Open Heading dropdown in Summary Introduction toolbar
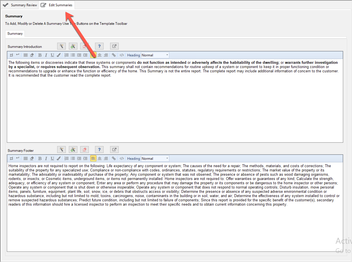 tap(155, 55)
